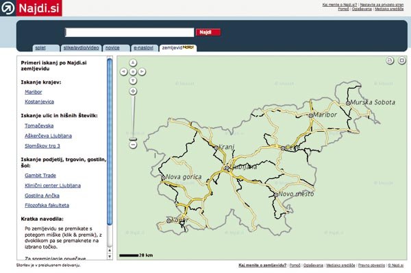Viewport: 411px width, 273px height.
Task: Pan the map left with the arrow
Action: point(124,71)
